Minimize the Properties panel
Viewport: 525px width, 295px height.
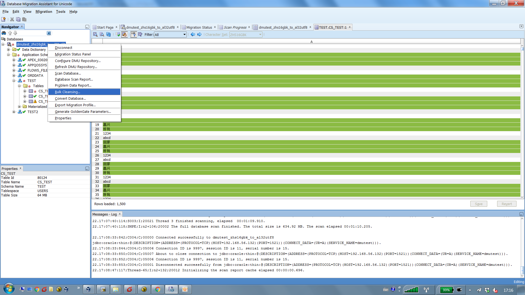click(x=87, y=169)
